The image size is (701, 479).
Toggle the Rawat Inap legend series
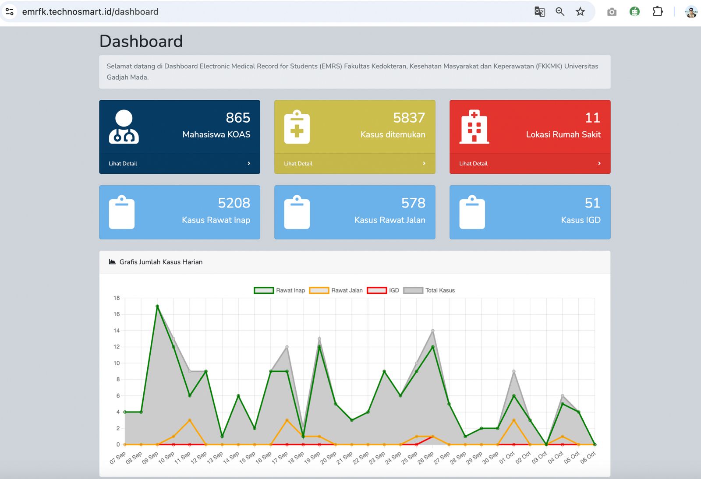click(x=280, y=290)
